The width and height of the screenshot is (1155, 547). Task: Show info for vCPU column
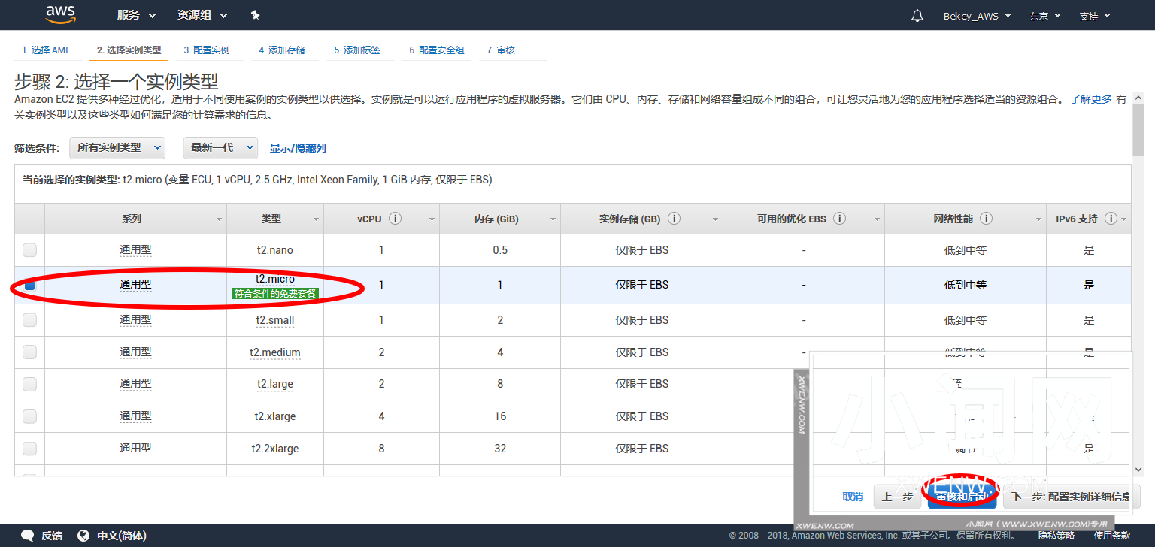pyautogui.click(x=395, y=219)
